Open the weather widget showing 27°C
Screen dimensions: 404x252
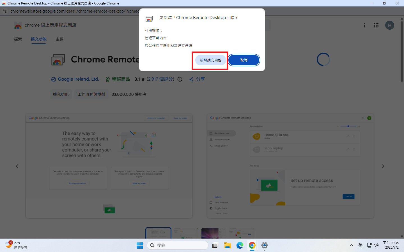pyautogui.click(x=16, y=245)
